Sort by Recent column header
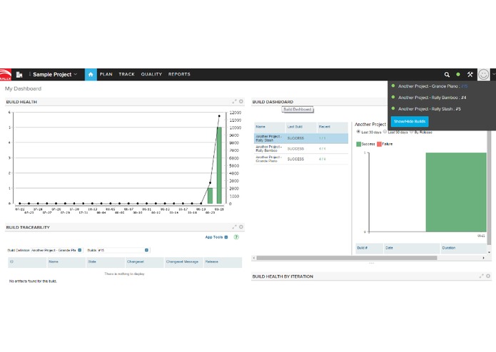 pos(333,128)
